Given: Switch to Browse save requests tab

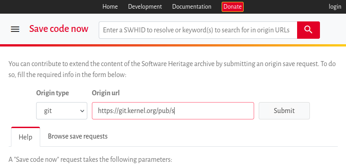Looking at the screenshot, I should [78, 136].
